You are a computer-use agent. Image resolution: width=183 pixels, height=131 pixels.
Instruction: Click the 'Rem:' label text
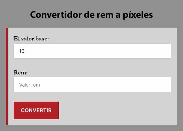click(21, 73)
